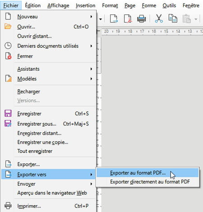Click the Print toolbar icon

click(x=141, y=19)
